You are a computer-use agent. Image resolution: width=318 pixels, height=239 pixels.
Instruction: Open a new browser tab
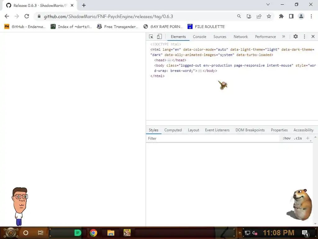point(84,6)
